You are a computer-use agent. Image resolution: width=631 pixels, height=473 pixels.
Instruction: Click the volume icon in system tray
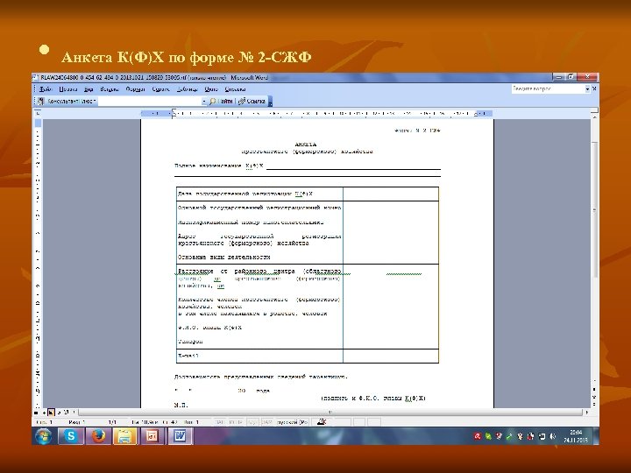point(552,436)
